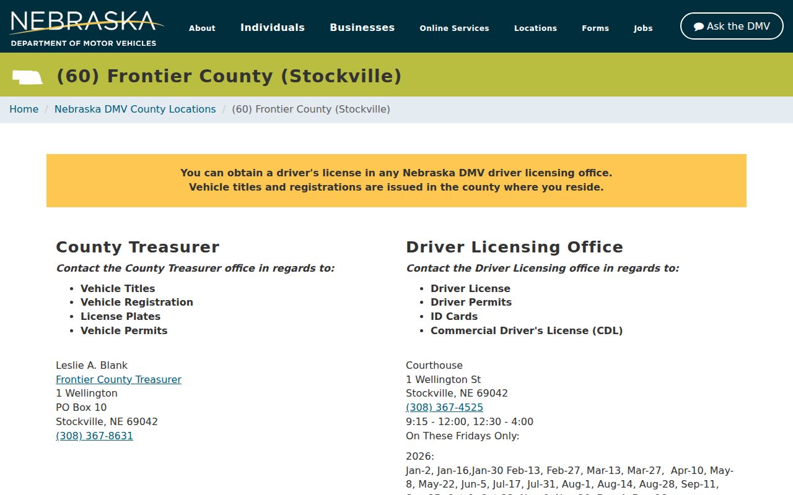Image resolution: width=793 pixels, height=495 pixels.
Task: Click the On These Fridays Only text
Action: click(x=462, y=436)
